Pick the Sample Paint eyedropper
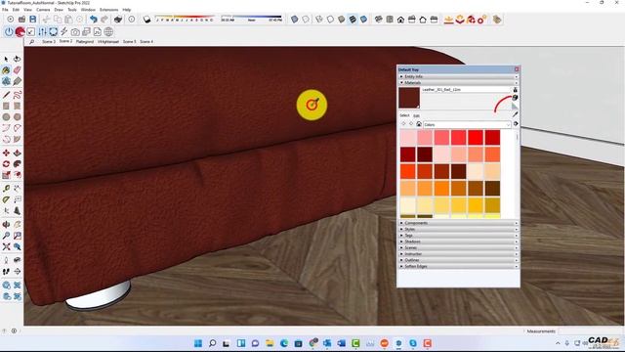The width and height of the screenshot is (625, 352). click(x=515, y=114)
